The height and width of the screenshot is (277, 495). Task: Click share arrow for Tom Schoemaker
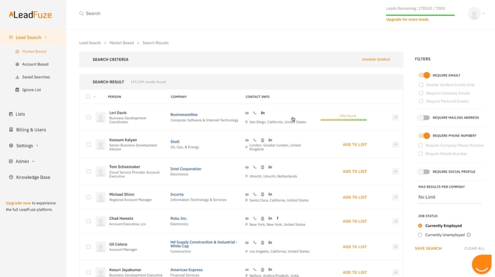click(x=395, y=171)
